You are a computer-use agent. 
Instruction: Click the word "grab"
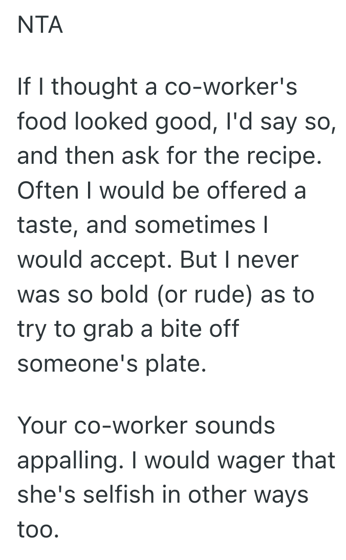point(111,330)
